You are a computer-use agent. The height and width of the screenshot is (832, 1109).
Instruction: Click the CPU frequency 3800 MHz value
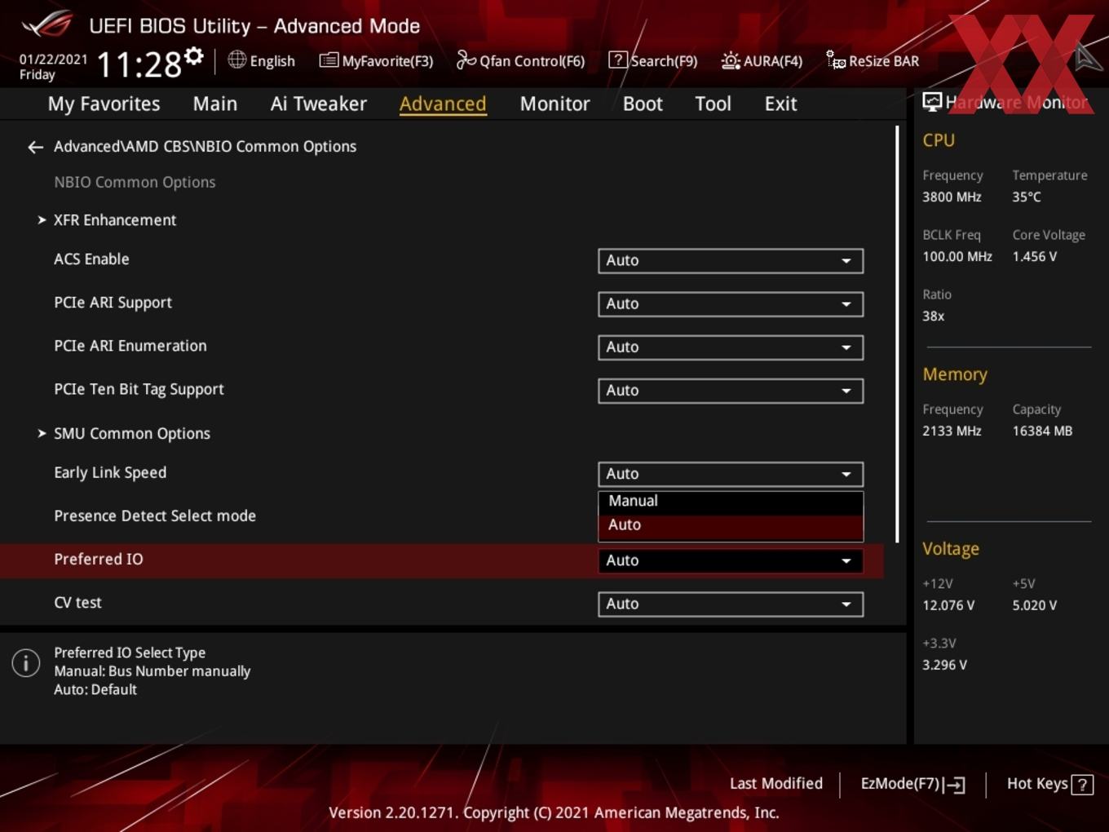pyautogui.click(x=952, y=197)
